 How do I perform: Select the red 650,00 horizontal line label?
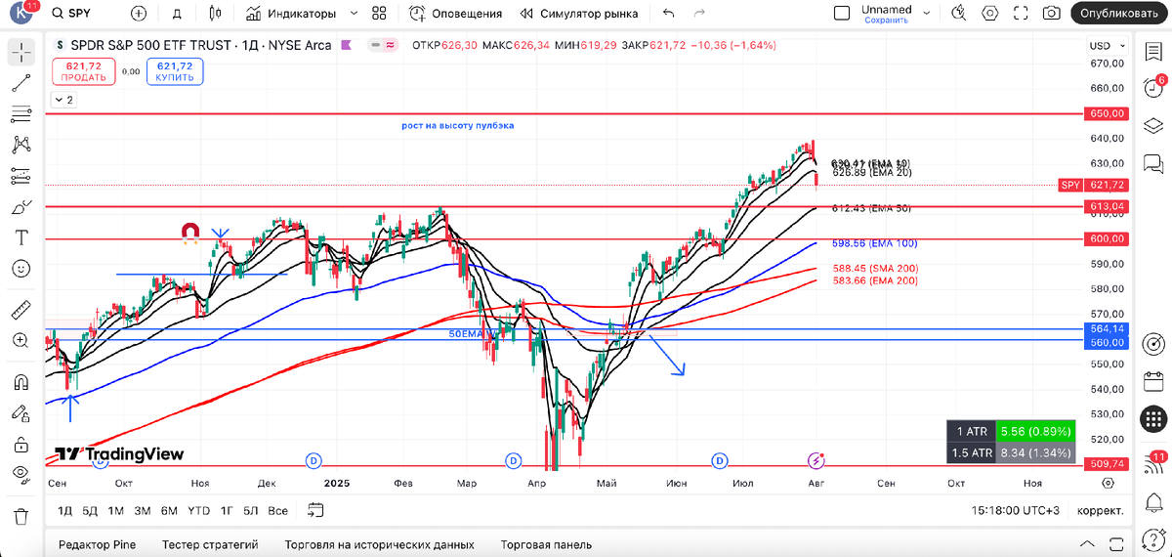coord(1107,113)
